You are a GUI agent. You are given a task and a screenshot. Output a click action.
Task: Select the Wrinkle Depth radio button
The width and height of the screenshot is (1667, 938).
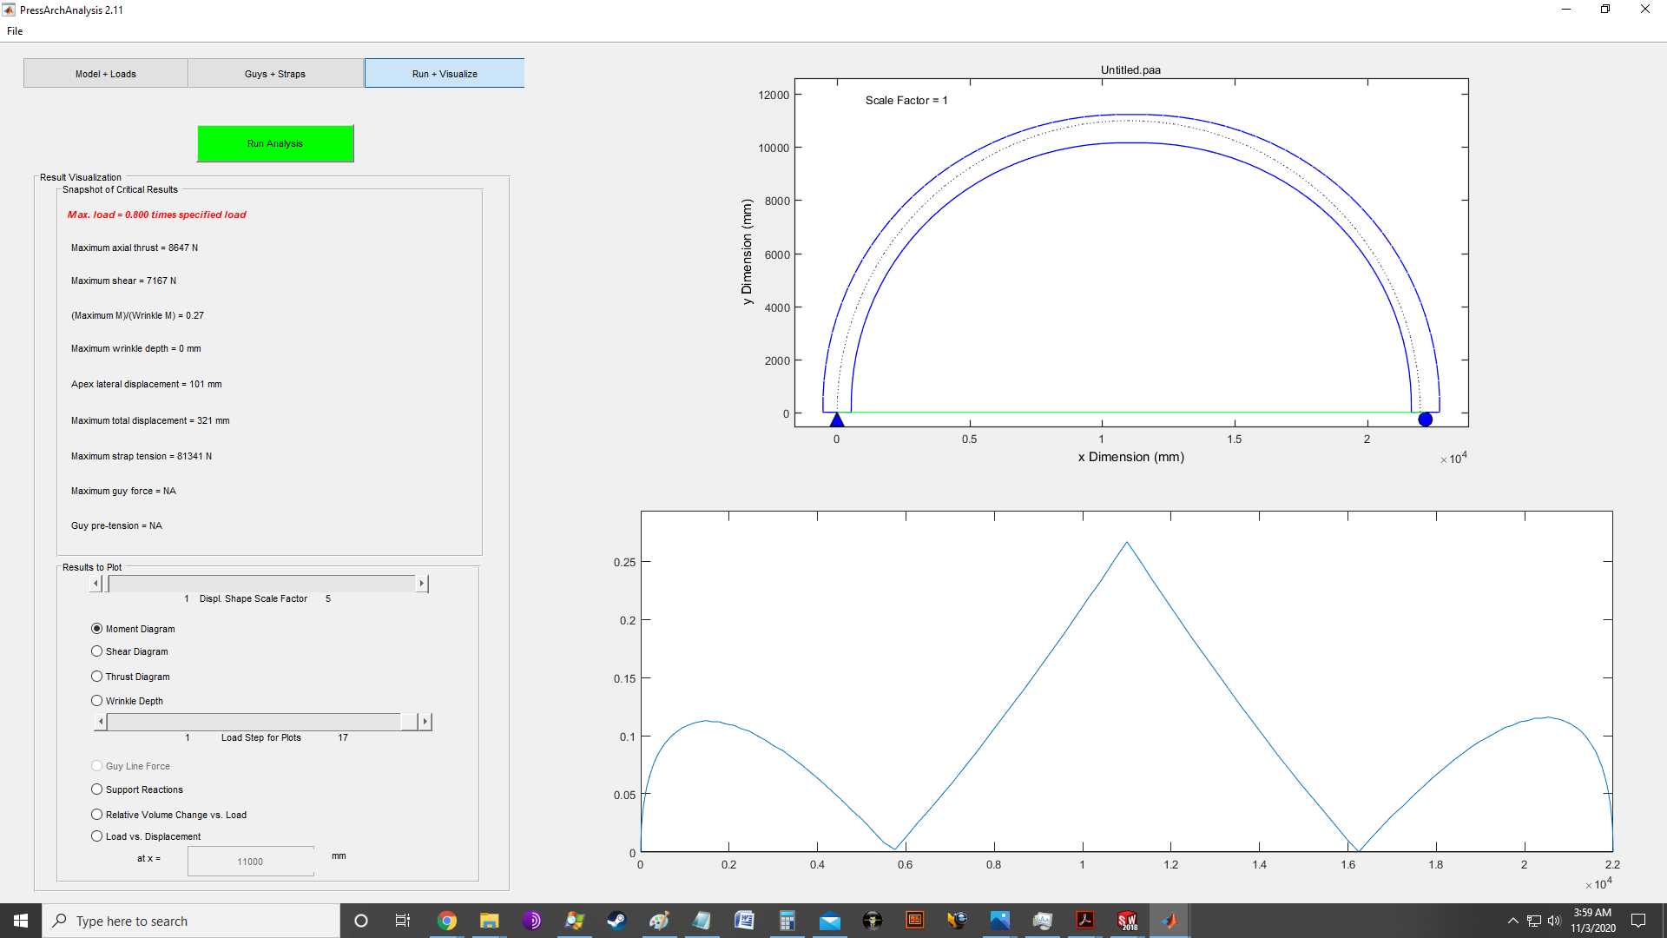(97, 701)
